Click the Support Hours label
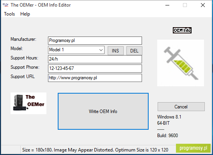This screenshot has width=213, height=155. coord(25,58)
